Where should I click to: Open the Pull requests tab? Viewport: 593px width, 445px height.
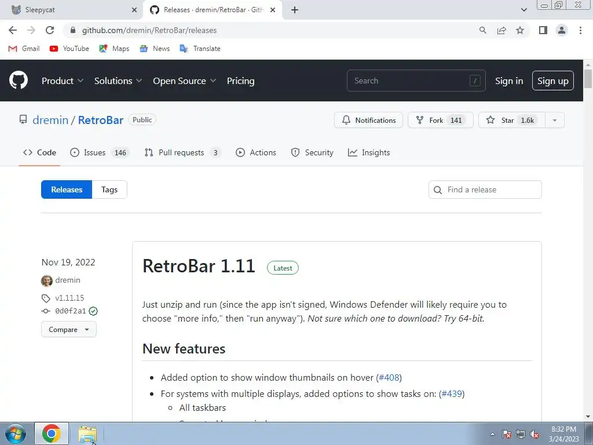coord(182,152)
